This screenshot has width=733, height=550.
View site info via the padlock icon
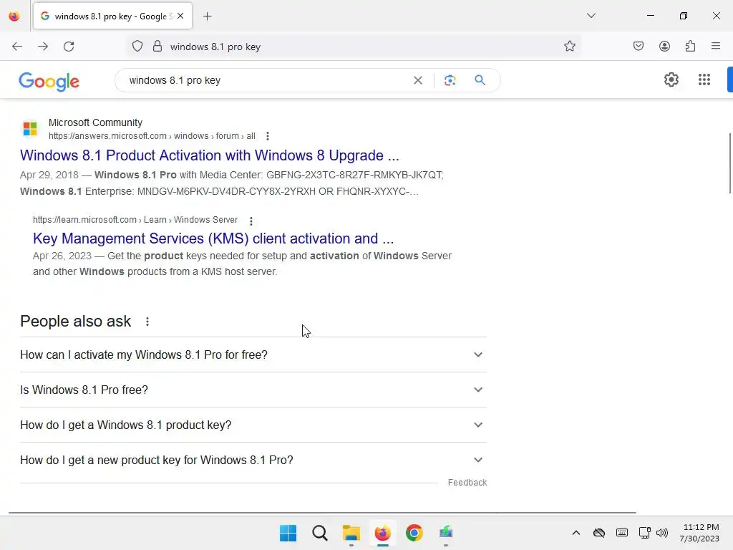click(157, 47)
